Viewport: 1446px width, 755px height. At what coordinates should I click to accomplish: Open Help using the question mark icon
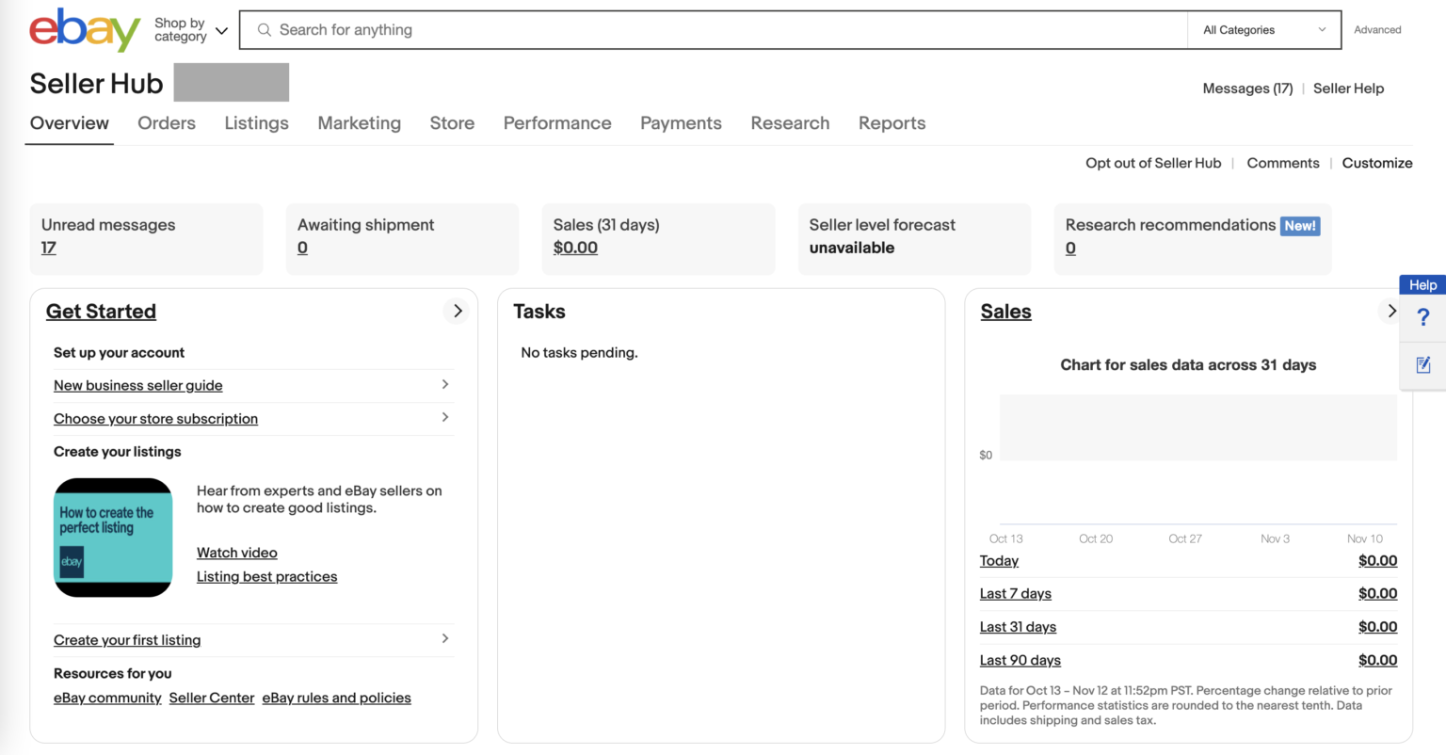click(1422, 317)
